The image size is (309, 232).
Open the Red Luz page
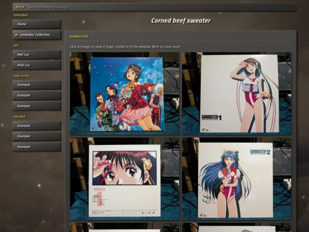(x=37, y=54)
